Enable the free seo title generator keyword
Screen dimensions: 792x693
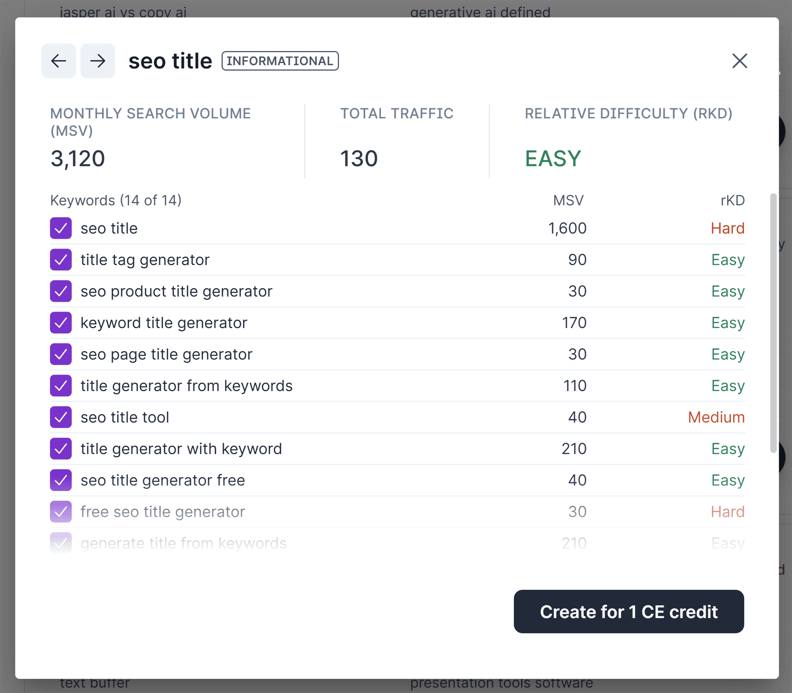(61, 511)
